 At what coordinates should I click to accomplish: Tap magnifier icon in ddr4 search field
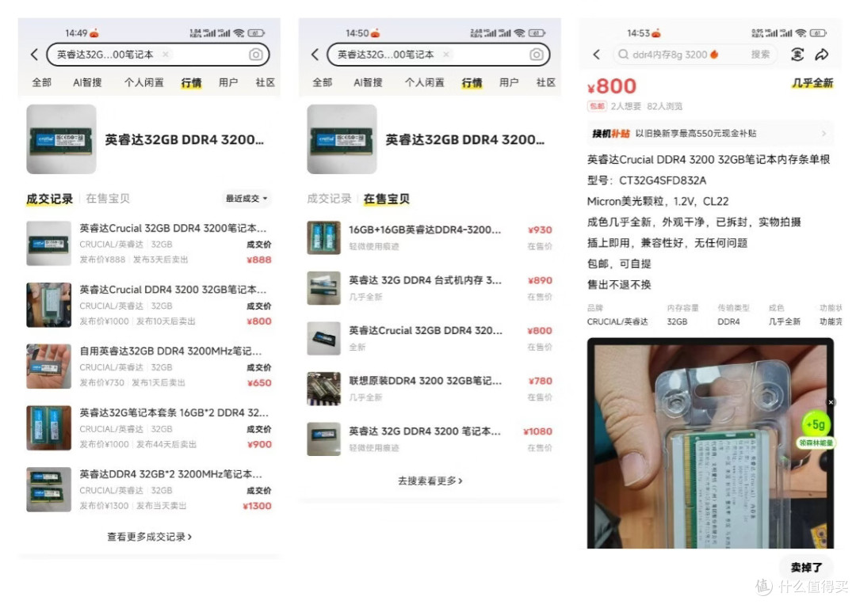coord(623,55)
